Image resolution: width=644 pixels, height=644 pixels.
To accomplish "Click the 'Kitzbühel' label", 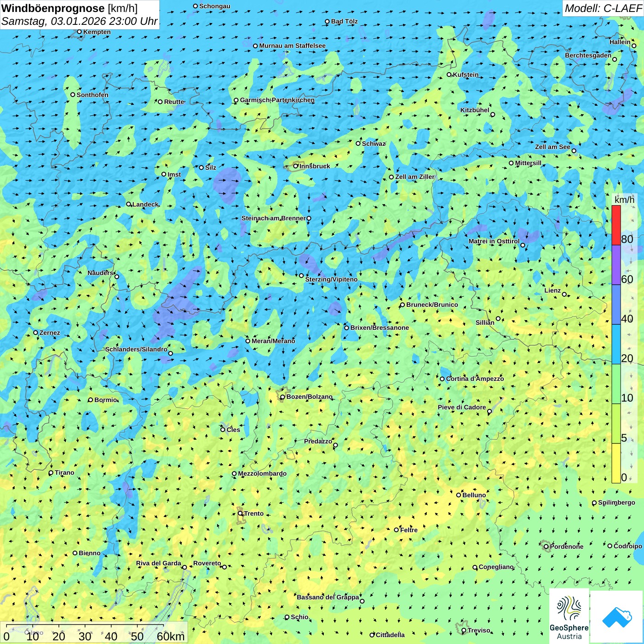I will click(475, 110).
